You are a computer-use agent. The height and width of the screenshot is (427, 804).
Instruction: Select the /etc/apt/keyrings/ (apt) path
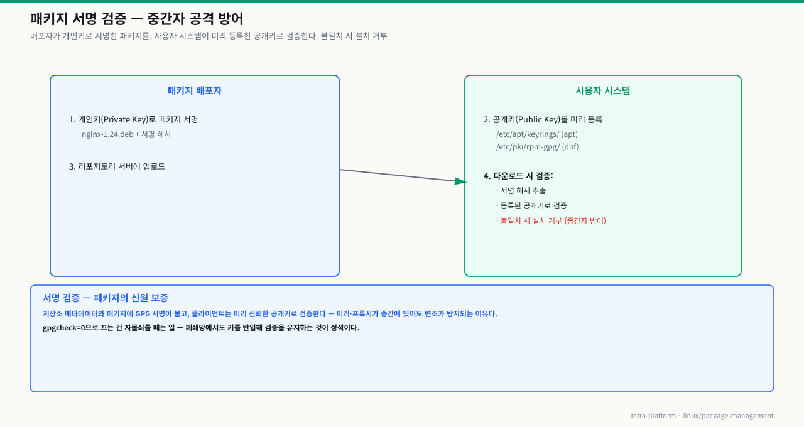(537, 134)
